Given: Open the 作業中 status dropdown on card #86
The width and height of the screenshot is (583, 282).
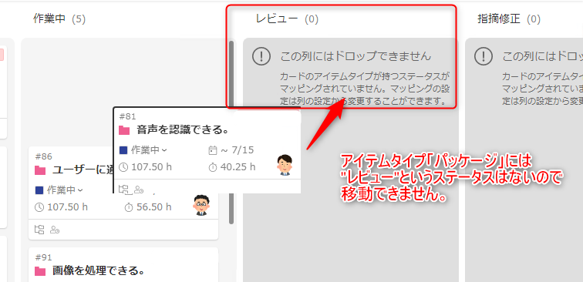Looking at the screenshot, I should [x=65, y=190].
